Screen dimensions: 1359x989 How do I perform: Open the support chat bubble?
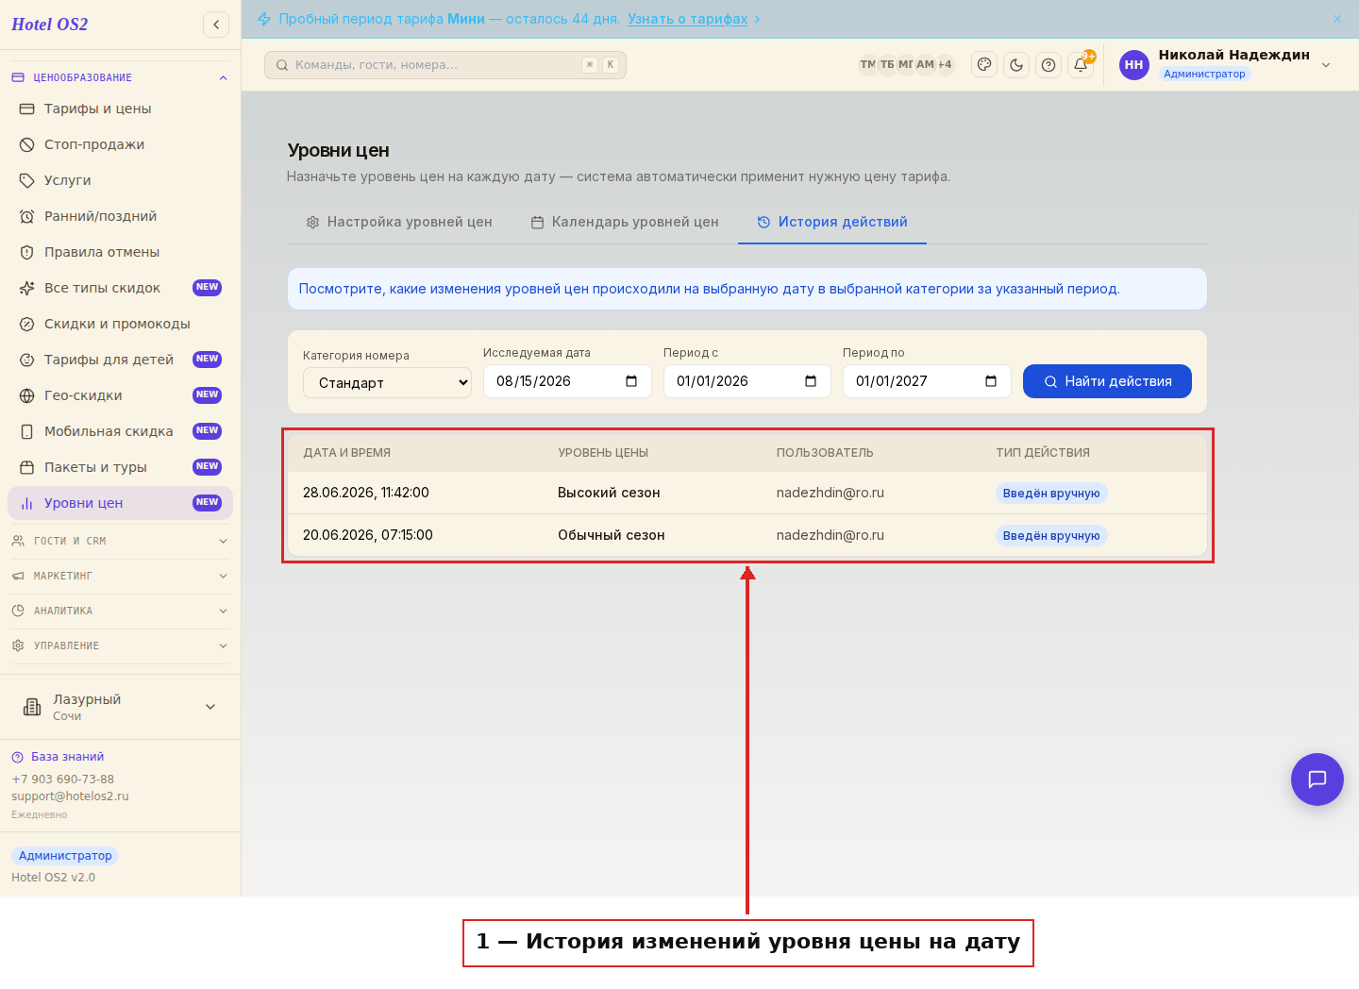tap(1317, 779)
